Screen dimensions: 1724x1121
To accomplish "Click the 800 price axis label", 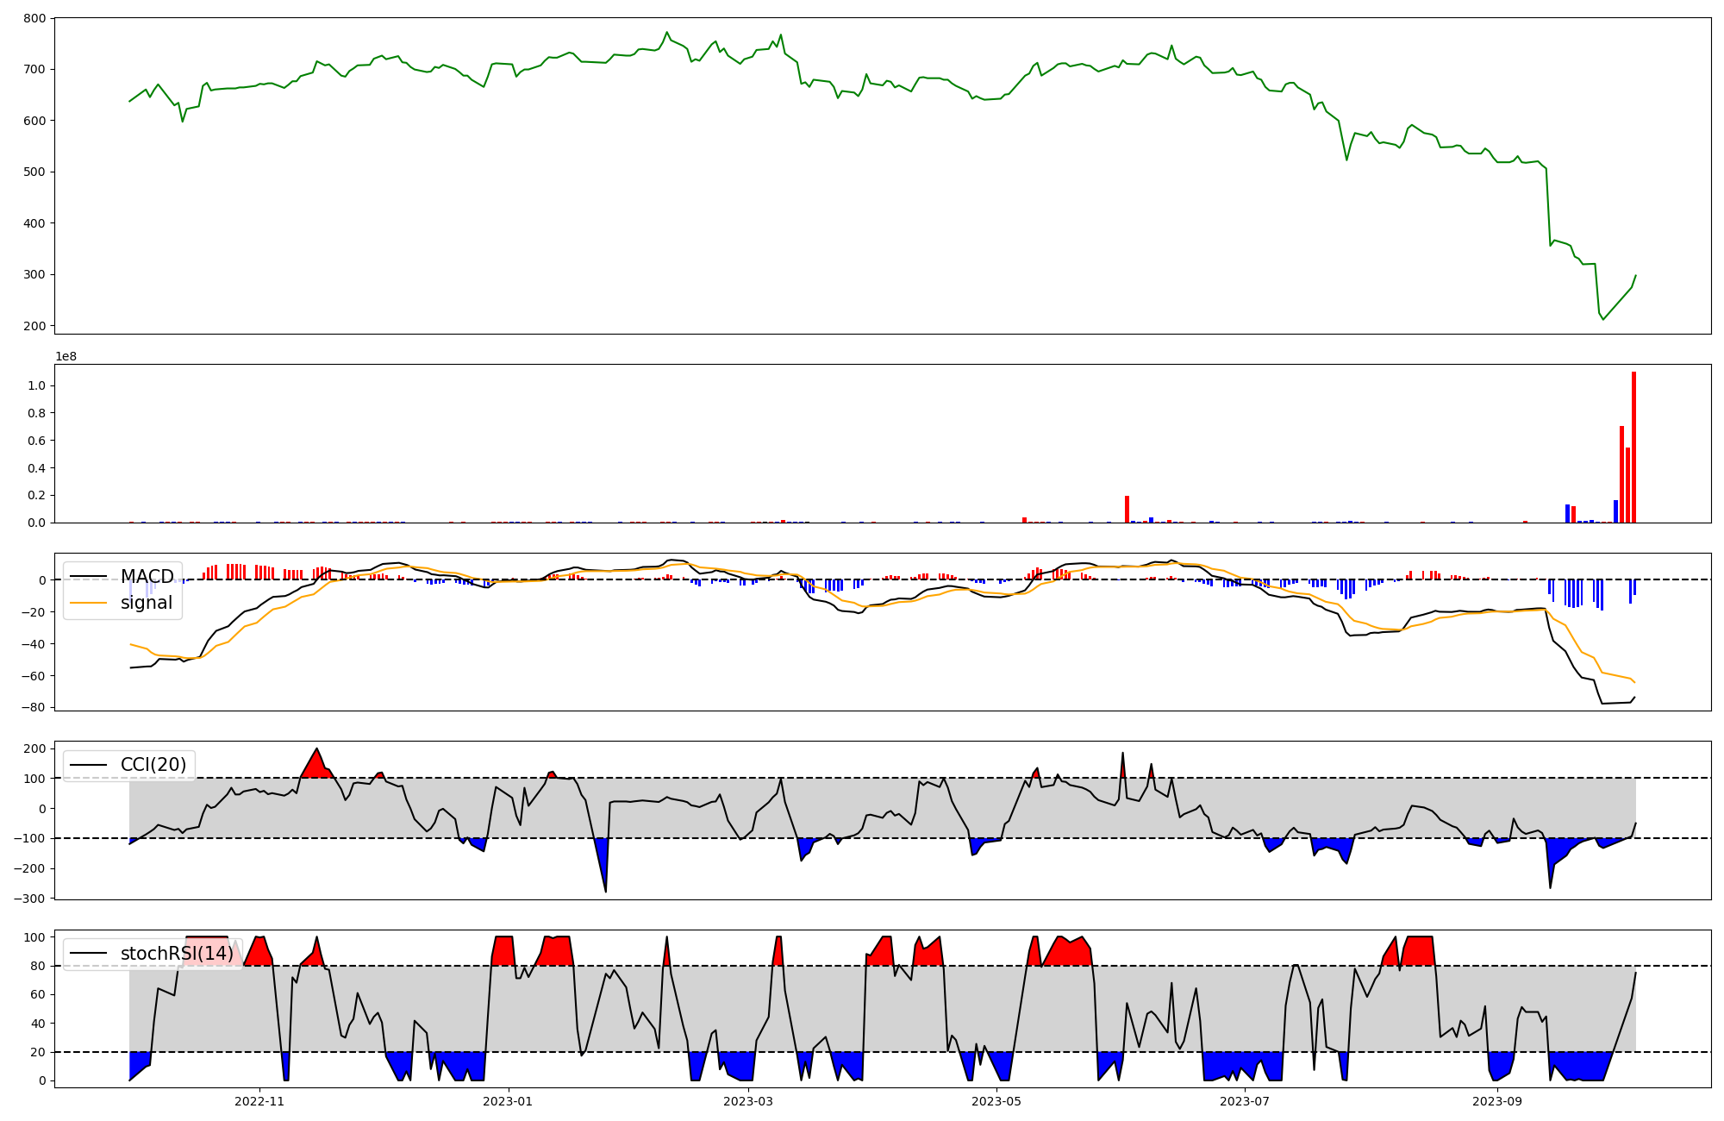I will tap(35, 18).
